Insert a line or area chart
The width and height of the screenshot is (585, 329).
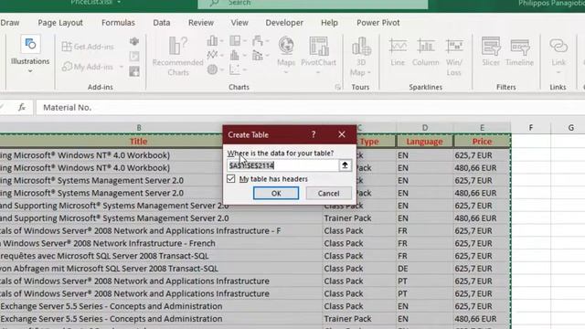point(212,55)
